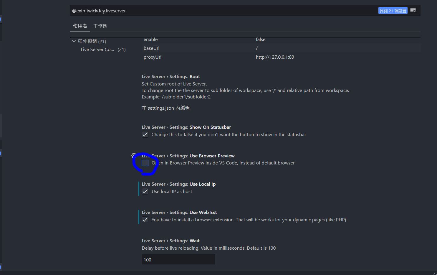Click the settings search box
This screenshot has width=437, height=275.
[206, 11]
